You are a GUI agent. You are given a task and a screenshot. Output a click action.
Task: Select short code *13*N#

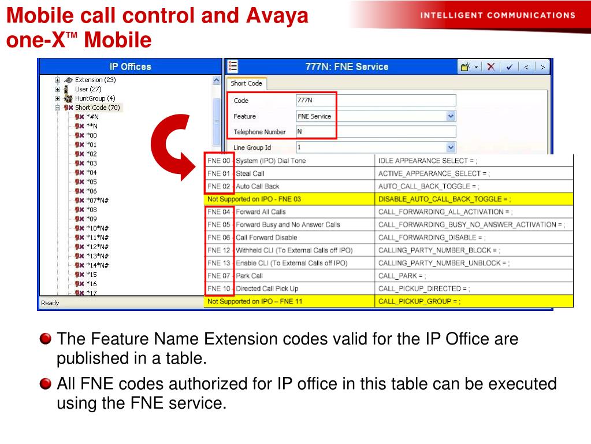point(98,256)
